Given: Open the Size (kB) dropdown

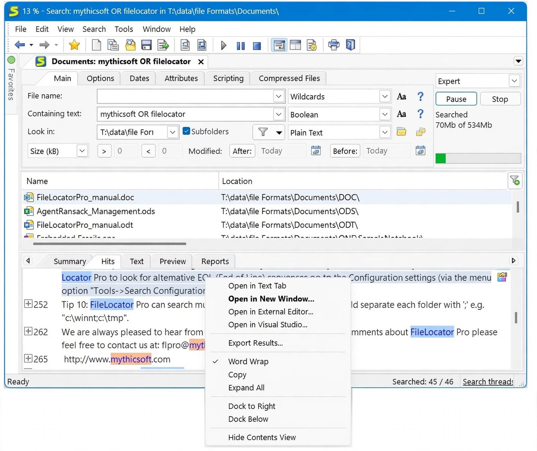Looking at the screenshot, I should 82,151.
